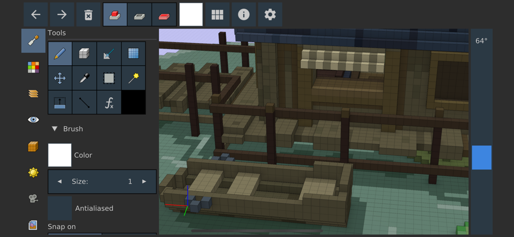Increase brush Size with right arrow
The image size is (514, 237).
pos(144,181)
